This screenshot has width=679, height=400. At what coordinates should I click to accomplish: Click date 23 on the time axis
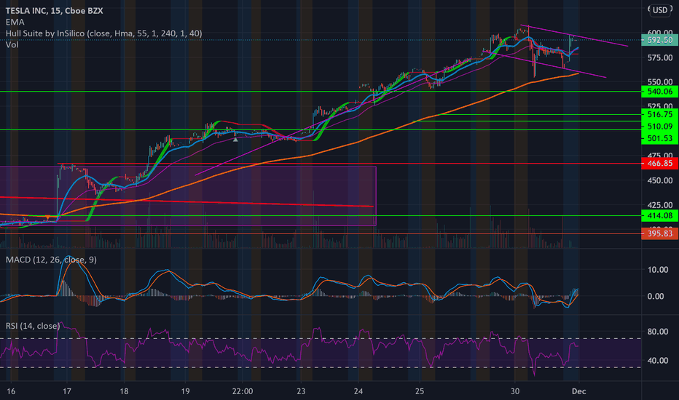point(301,391)
